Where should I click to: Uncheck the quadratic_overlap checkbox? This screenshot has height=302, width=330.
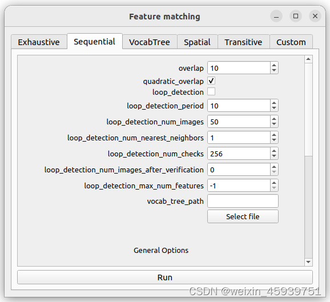point(211,81)
